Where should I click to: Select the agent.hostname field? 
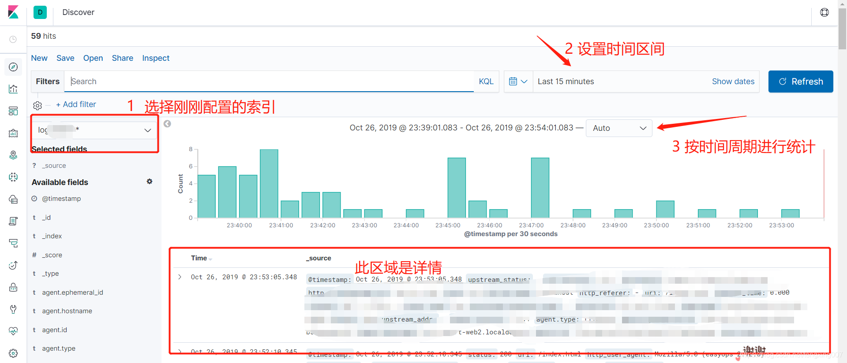(67, 311)
